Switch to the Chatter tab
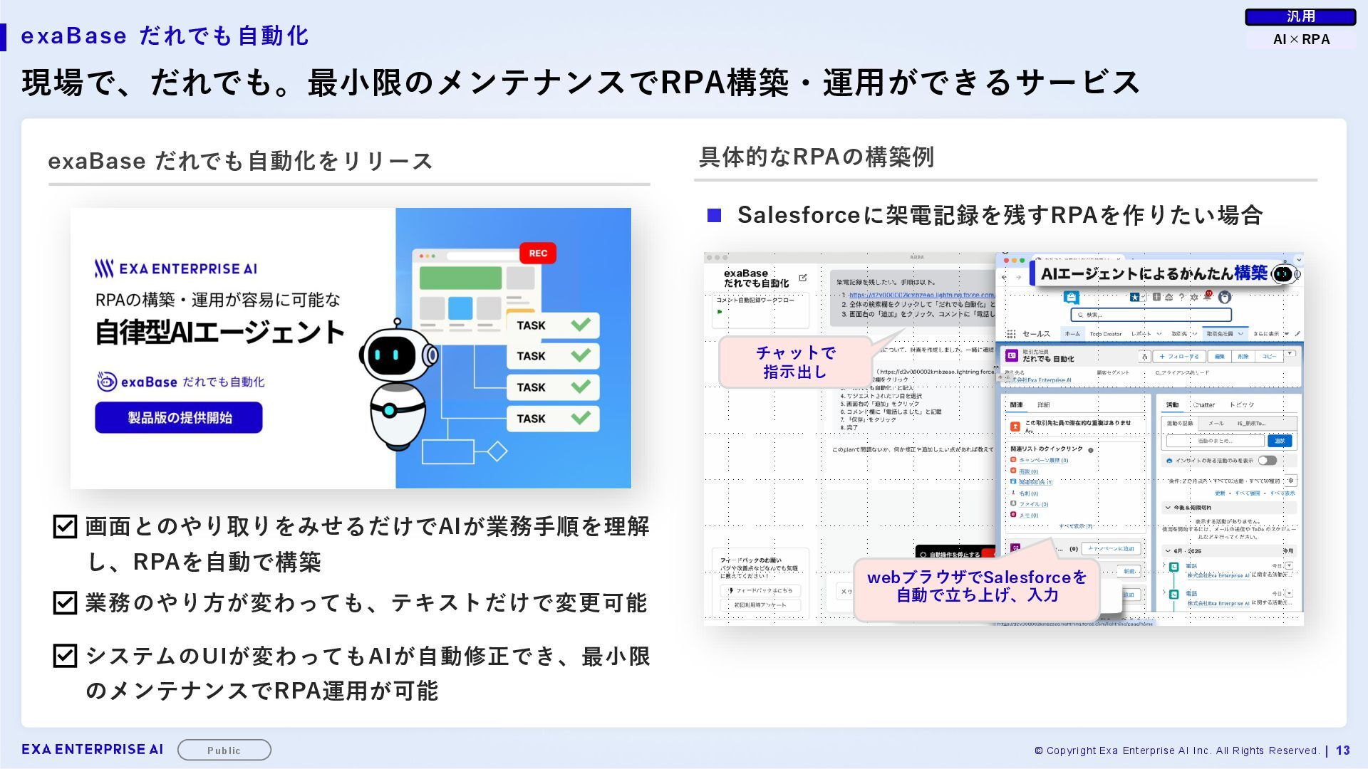The image size is (1368, 769). coord(1203,405)
